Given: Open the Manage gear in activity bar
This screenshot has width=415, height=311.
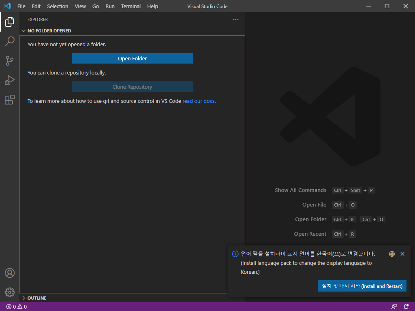Looking at the screenshot, I should 10,292.
